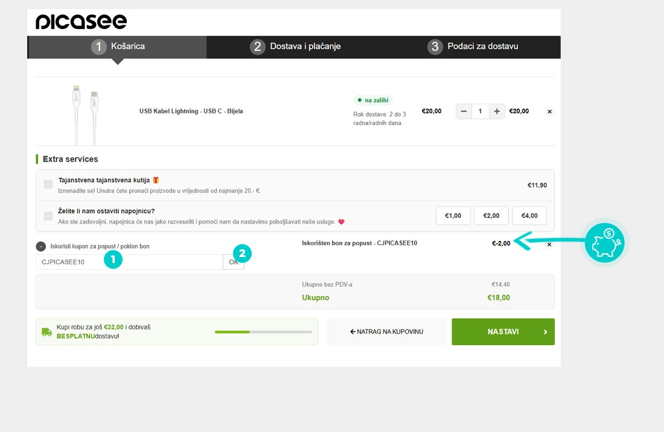Click the 'BESPLATNU dostavu' free shipping text

click(x=88, y=337)
